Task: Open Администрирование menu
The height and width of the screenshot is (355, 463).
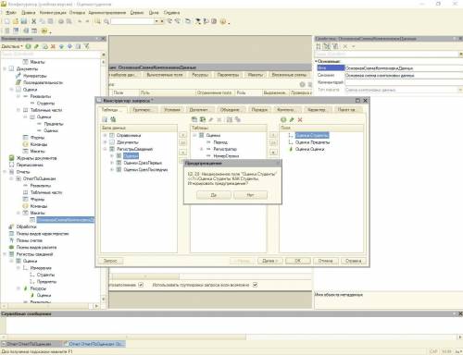Action: pos(107,12)
